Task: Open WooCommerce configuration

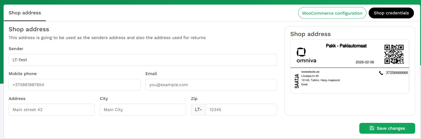Action: click(x=332, y=13)
